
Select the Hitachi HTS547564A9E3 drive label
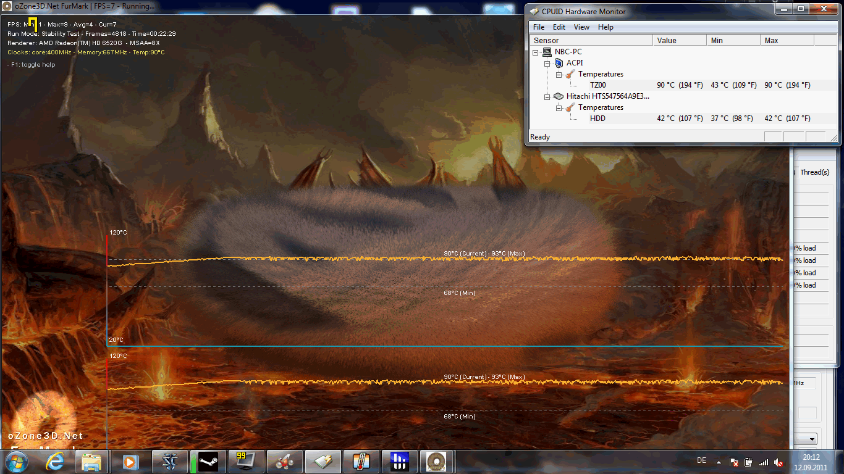[608, 96]
